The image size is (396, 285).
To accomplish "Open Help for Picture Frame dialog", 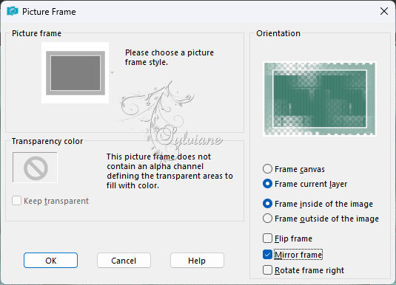I will coord(197,261).
